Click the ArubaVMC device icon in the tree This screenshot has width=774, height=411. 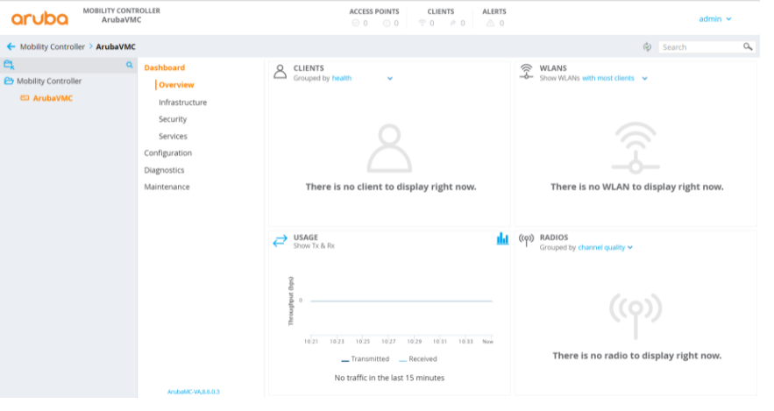point(25,98)
